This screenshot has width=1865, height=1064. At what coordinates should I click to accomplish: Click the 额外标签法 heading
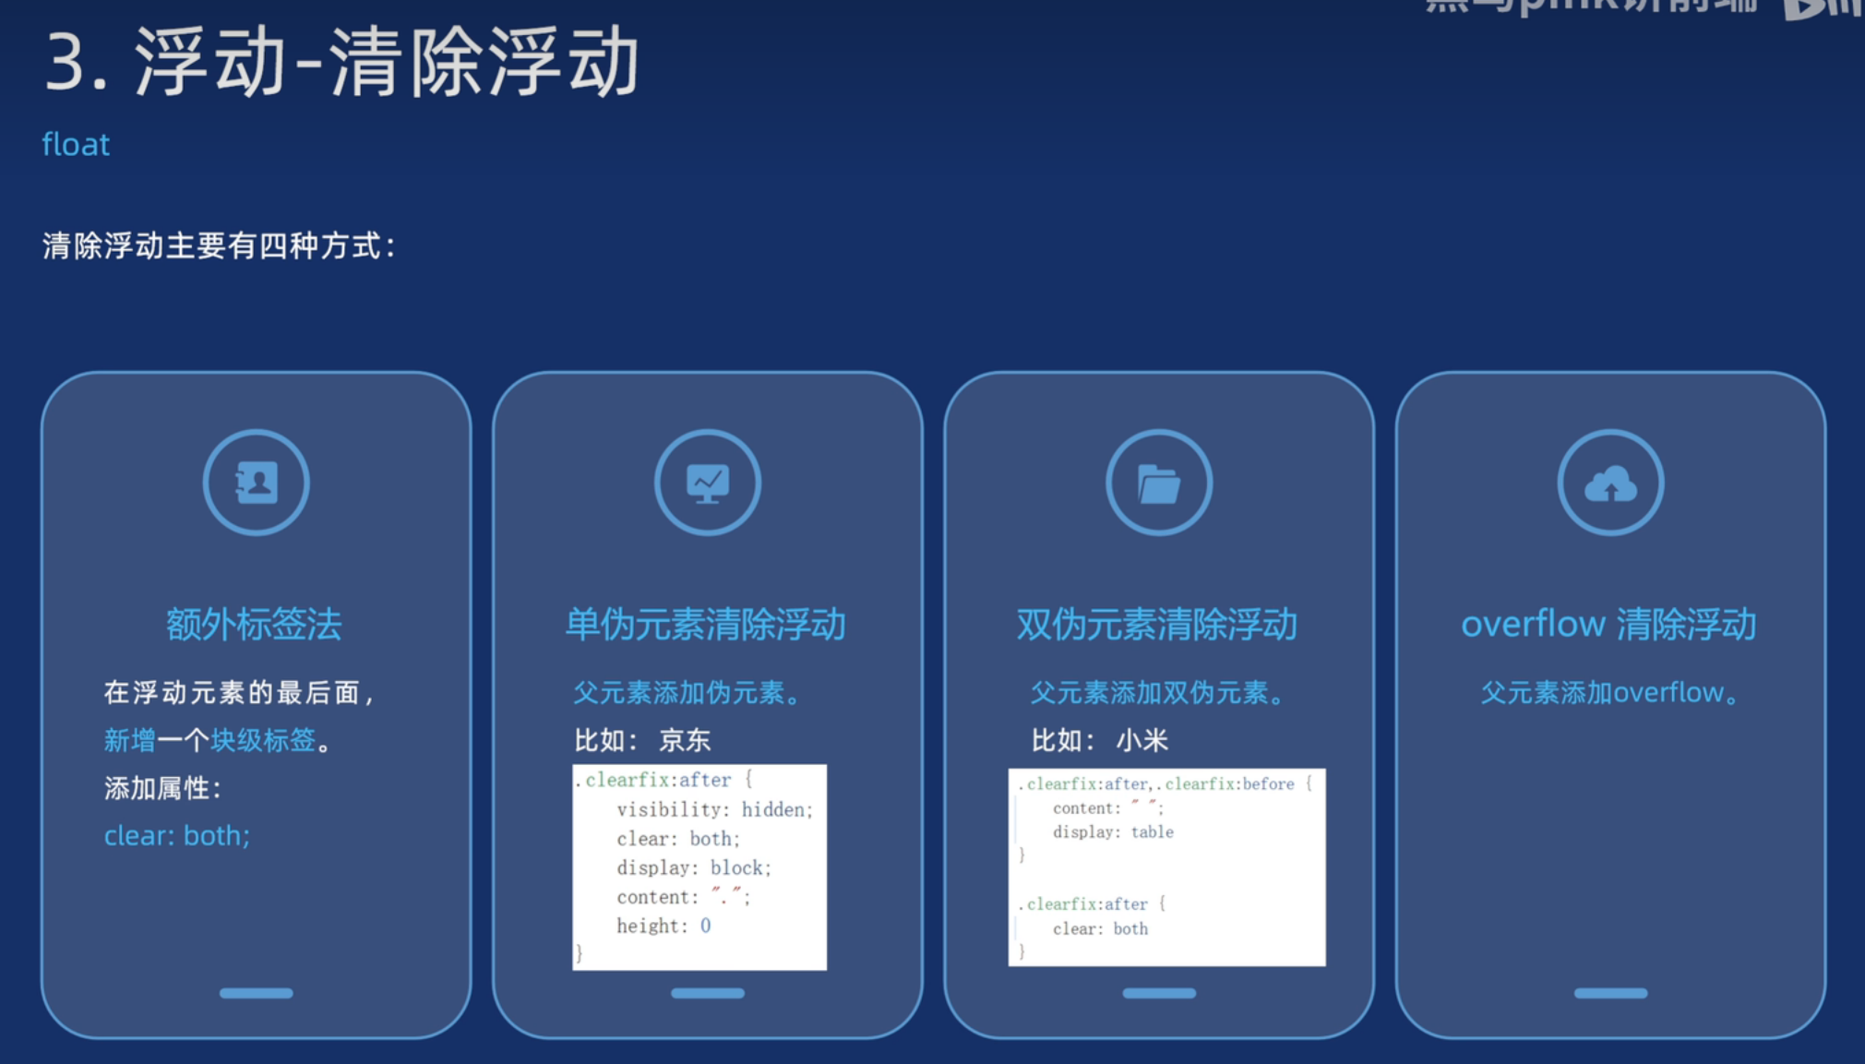click(x=254, y=625)
